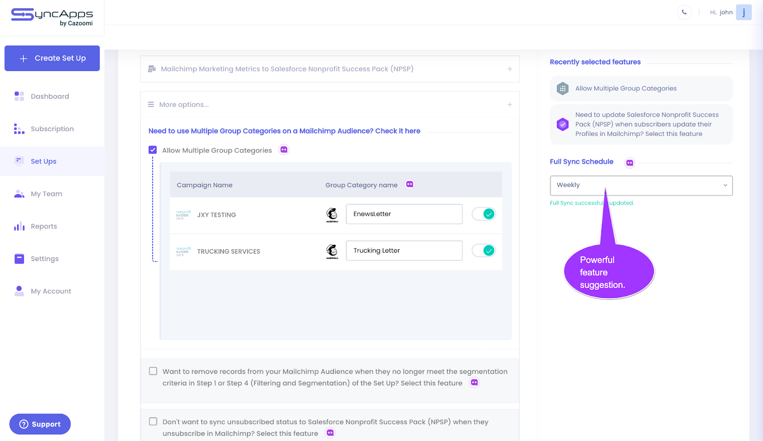Click help bubble beside Allow Multiple Group Categories
The height and width of the screenshot is (441, 763).
[284, 150]
